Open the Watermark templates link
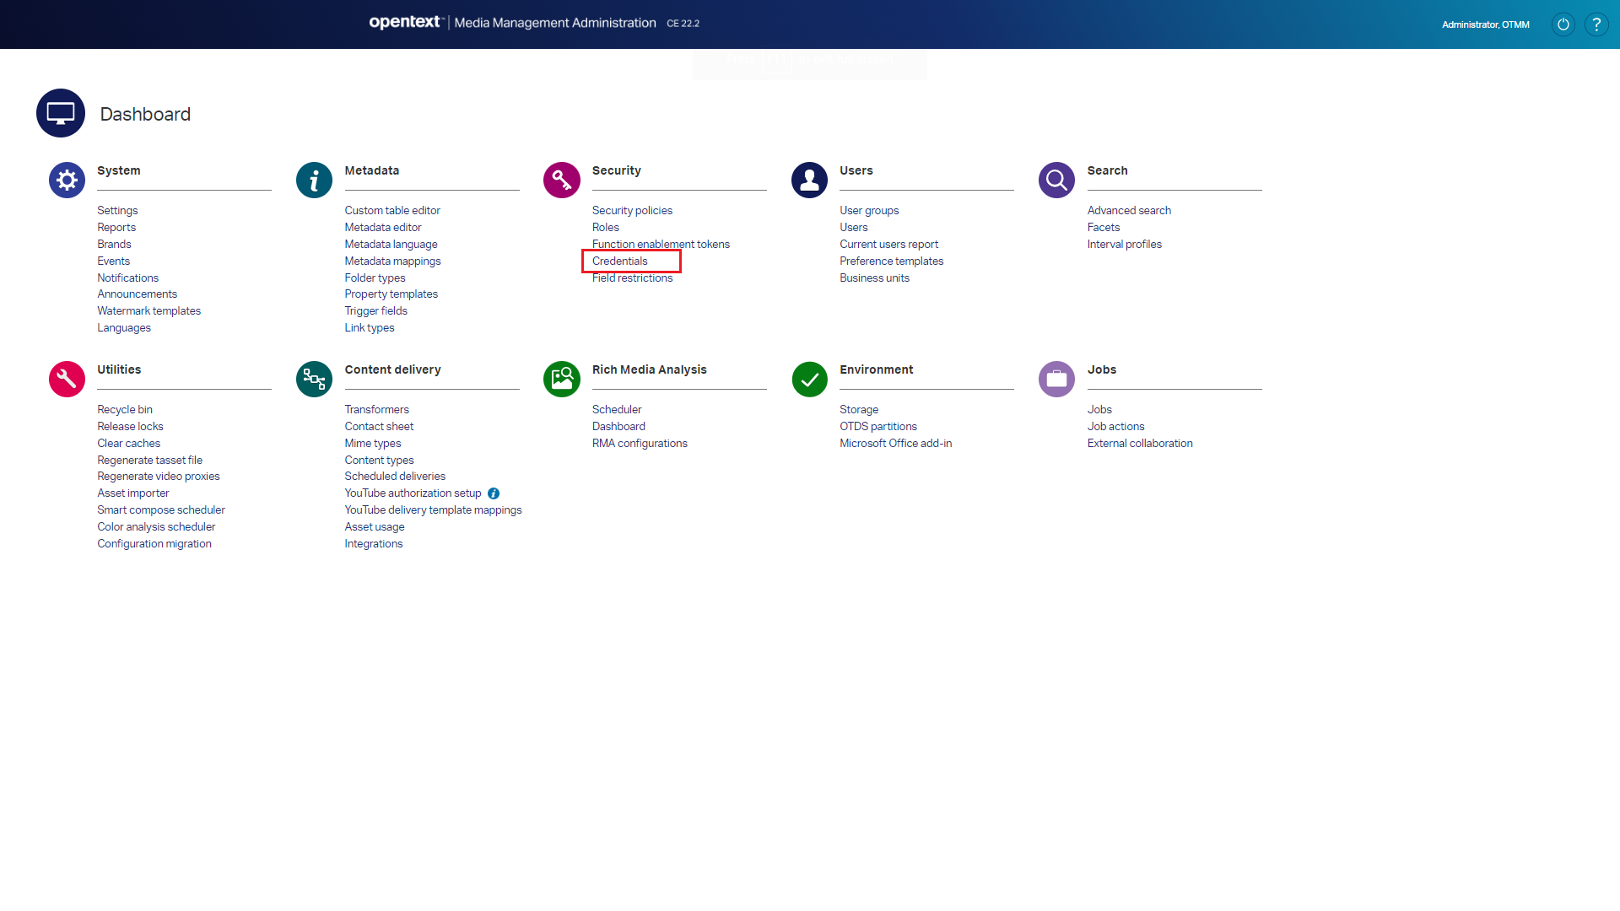1620x911 pixels. point(148,310)
